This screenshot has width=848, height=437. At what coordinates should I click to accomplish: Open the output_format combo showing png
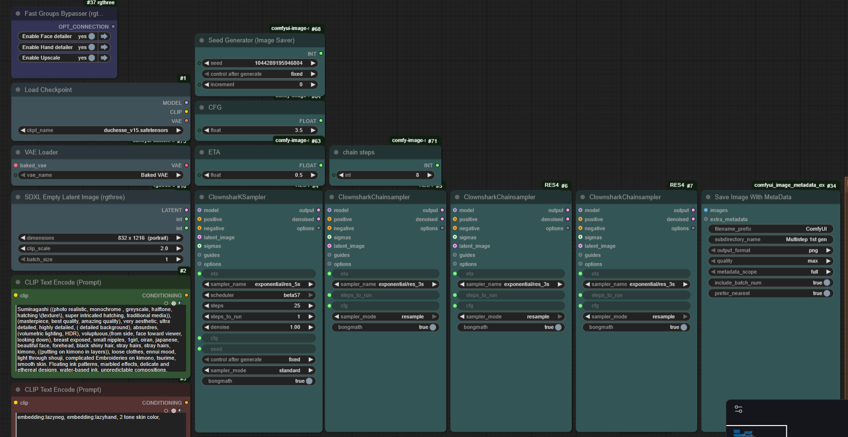click(771, 250)
